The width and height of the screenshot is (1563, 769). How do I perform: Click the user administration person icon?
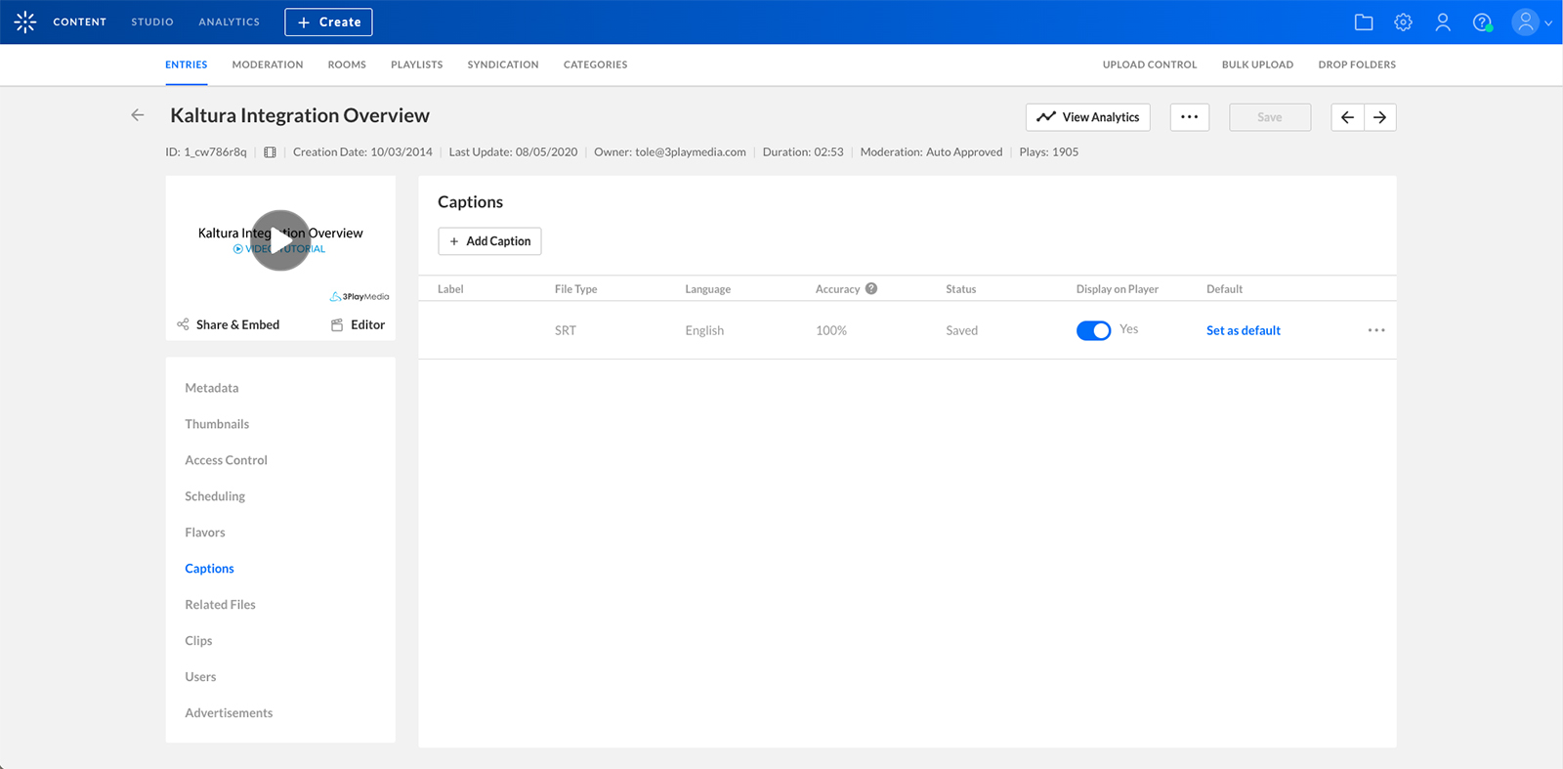[x=1442, y=22]
